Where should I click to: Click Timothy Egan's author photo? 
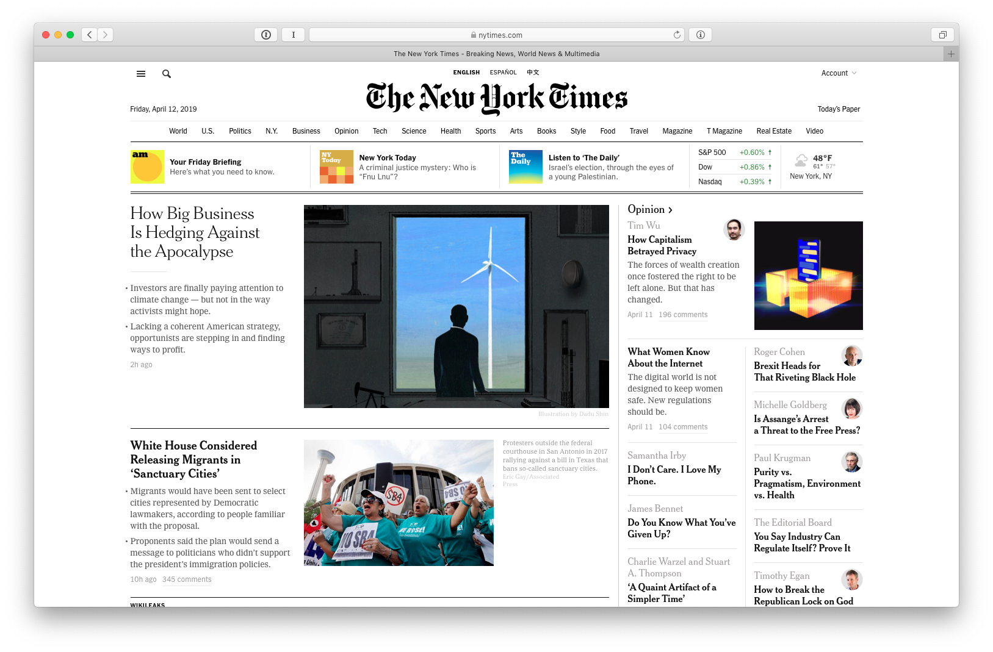(852, 579)
